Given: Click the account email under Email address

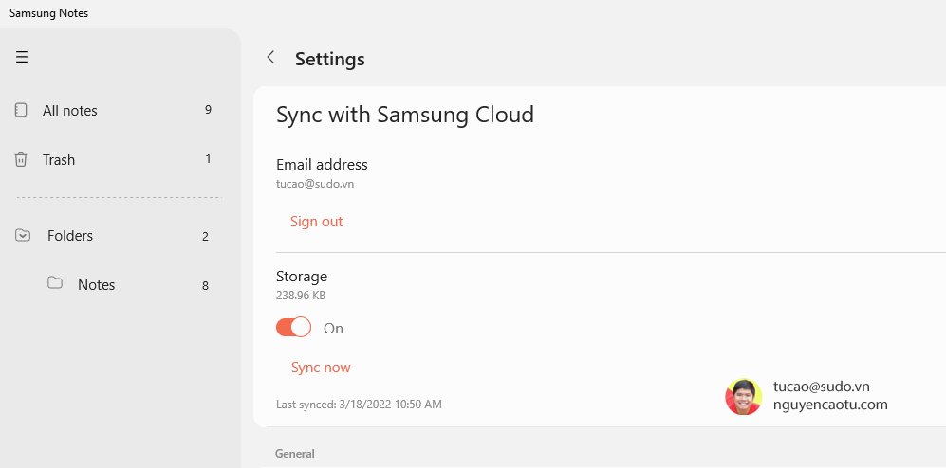Looking at the screenshot, I should tap(315, 184).
